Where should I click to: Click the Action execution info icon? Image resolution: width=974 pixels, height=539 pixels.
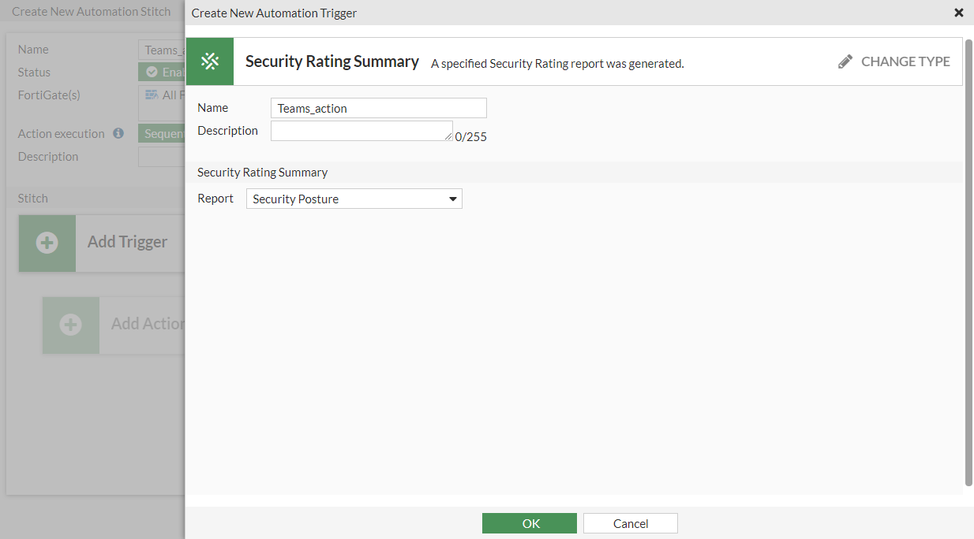(x=118, y=133)
